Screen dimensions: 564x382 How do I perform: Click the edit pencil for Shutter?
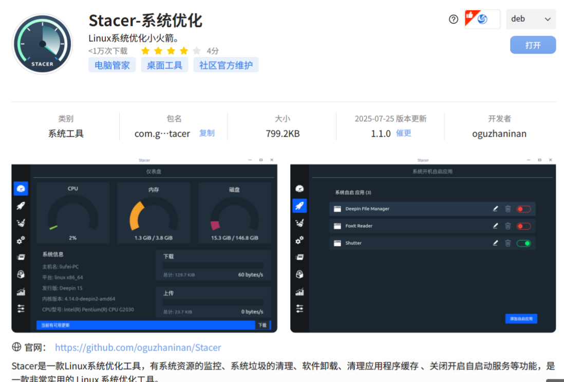(495, 243)
